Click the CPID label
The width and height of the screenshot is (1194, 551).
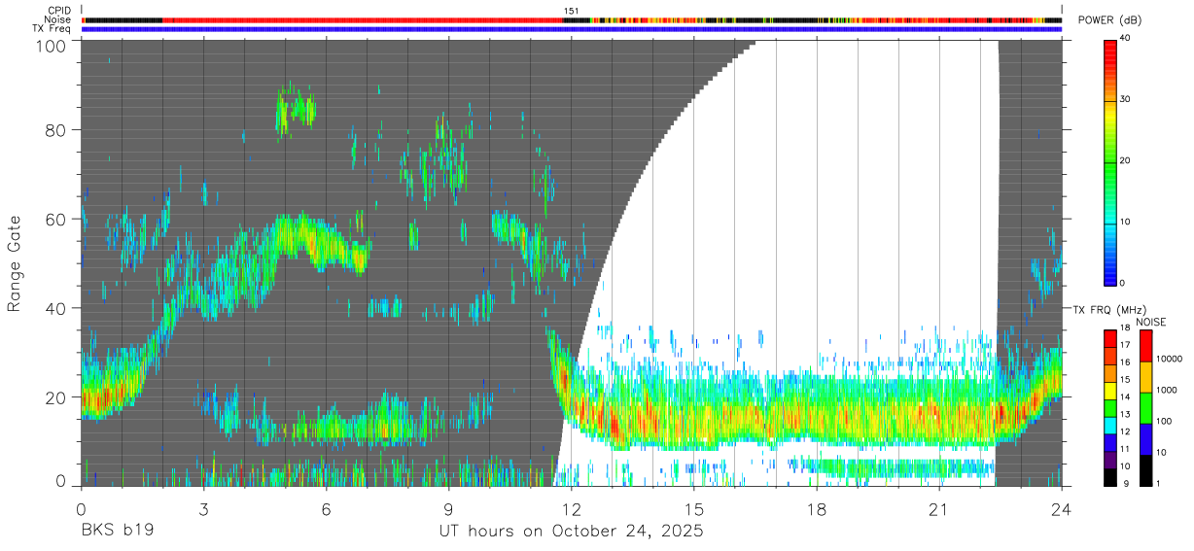point(59,11)
